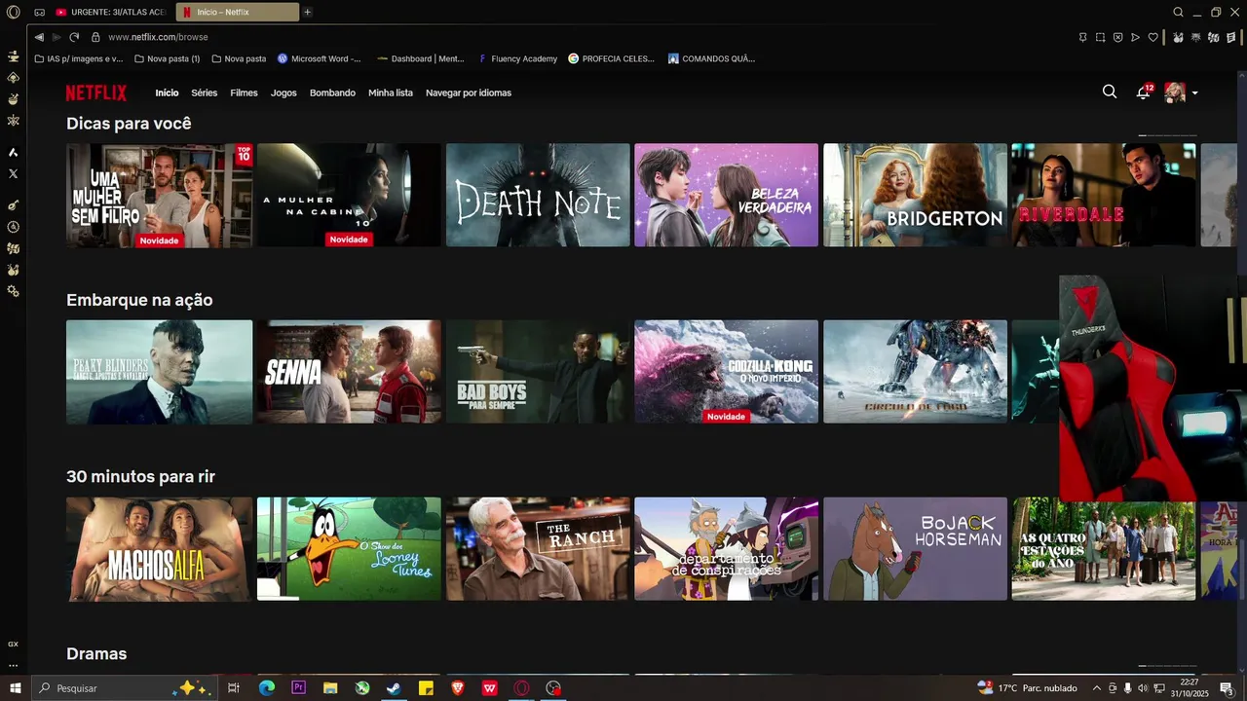The height and width of the screenshot is (701, 1247).
Task: Click the send Flow arrow icon
Action: tap(1135, 37)
